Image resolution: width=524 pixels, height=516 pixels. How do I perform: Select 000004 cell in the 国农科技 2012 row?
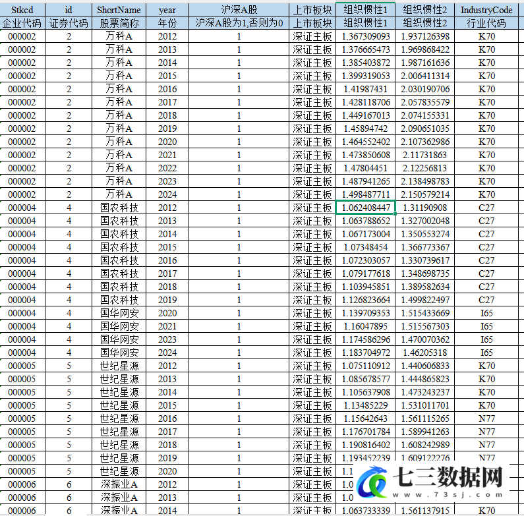[x=22, y=208]
